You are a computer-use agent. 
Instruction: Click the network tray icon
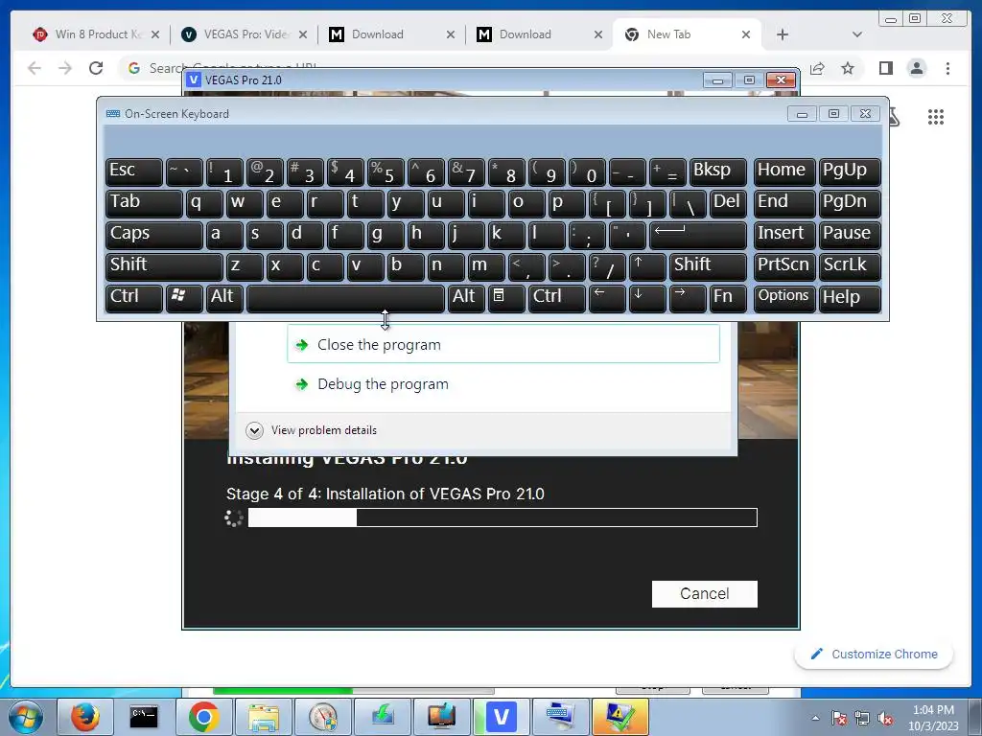click(862, 719)
